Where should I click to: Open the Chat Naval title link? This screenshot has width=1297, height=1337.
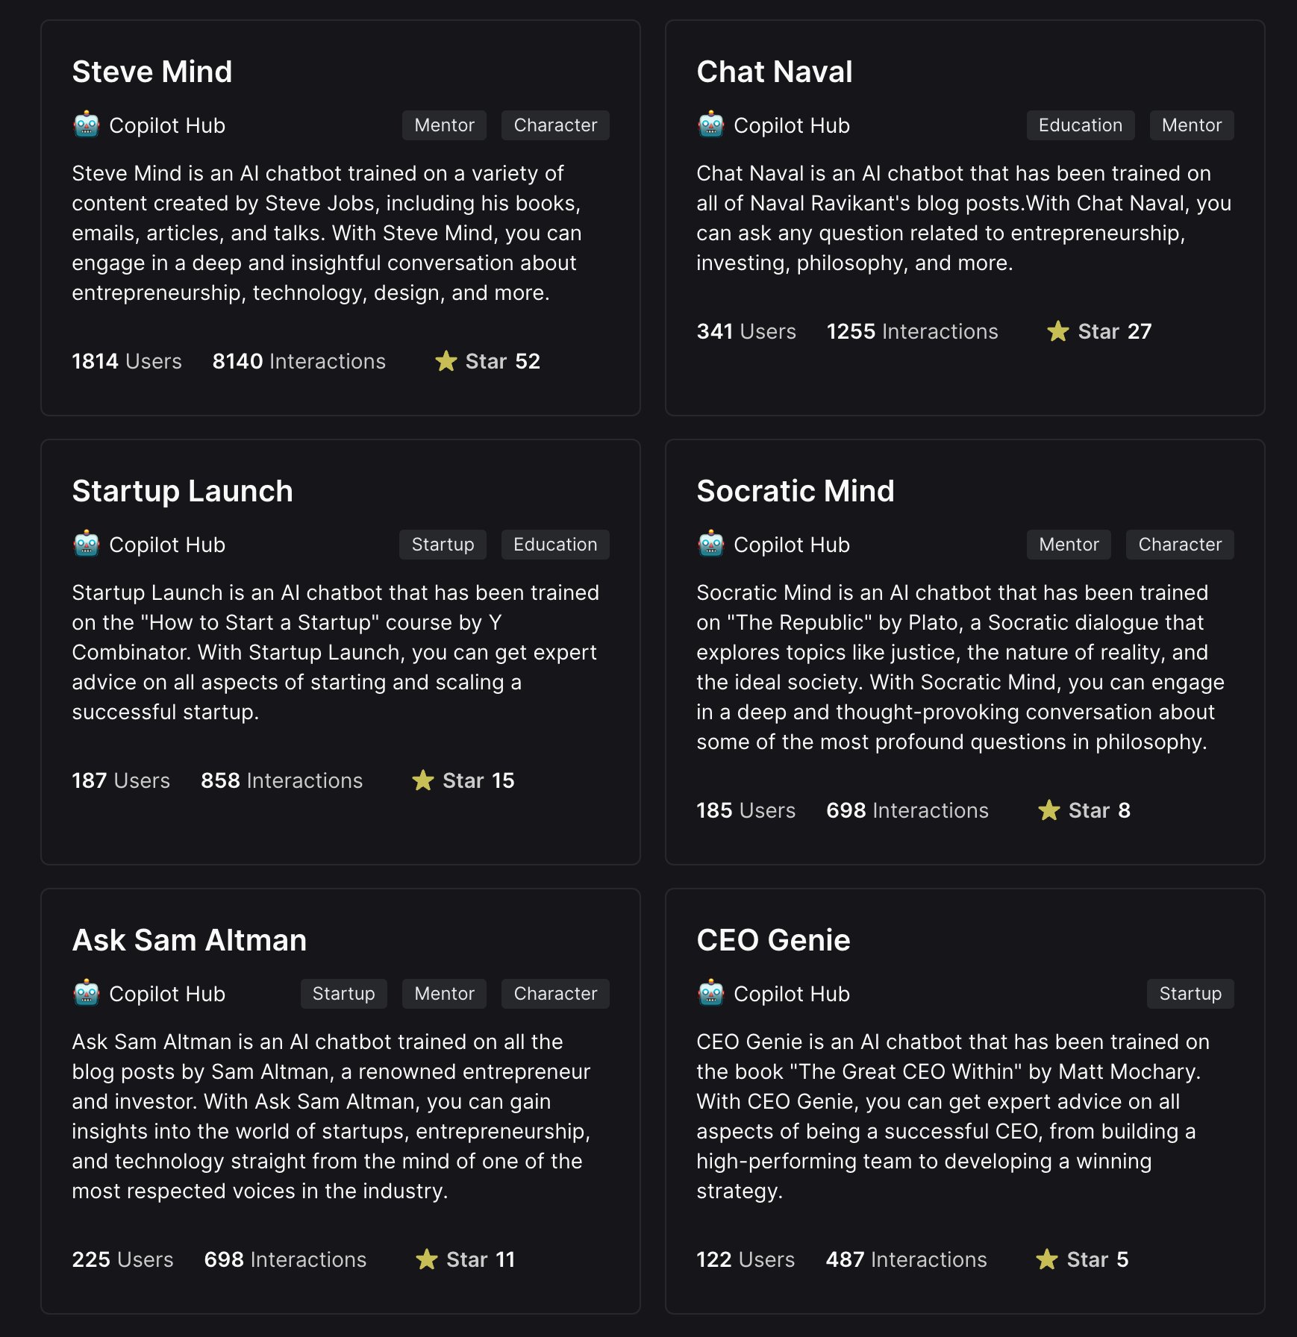point(774,72)
